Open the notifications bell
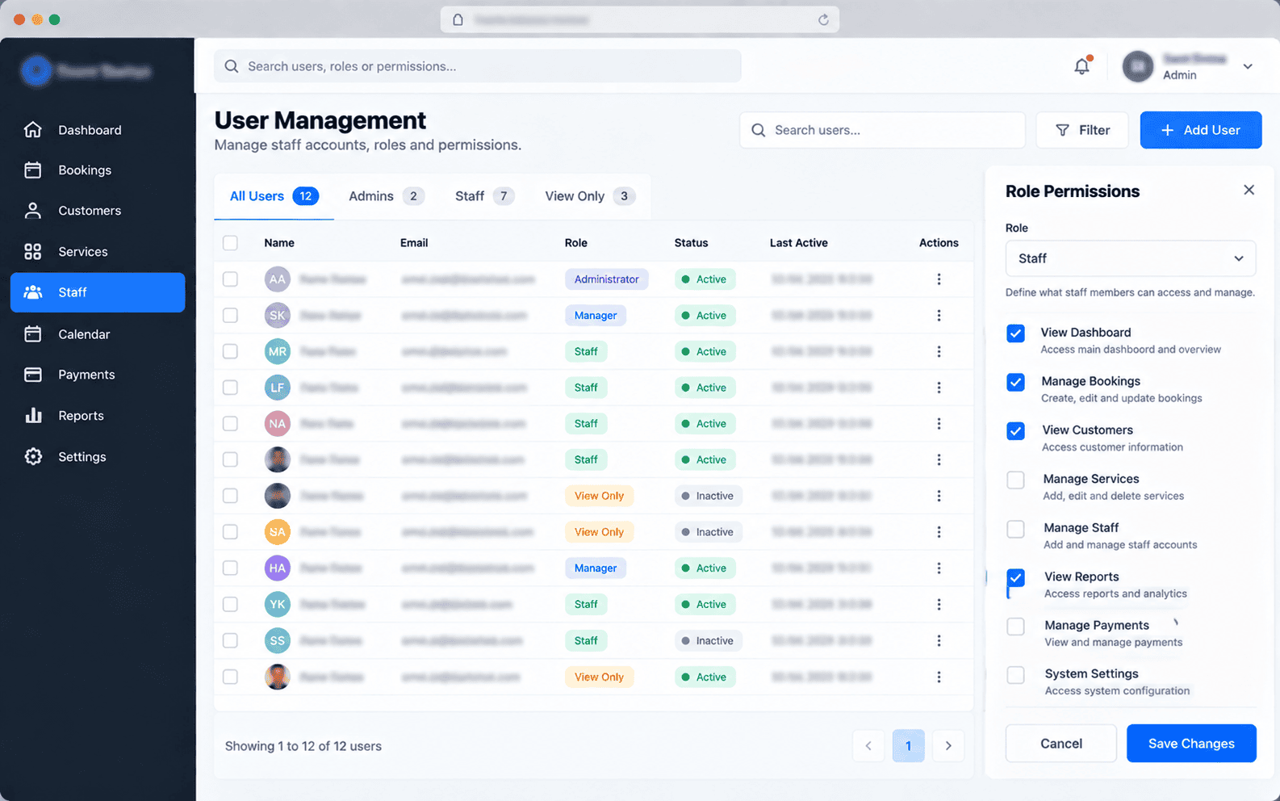Image resolution: width=1280 pixels, height=801 pixels. click(x=1082, y=67)
